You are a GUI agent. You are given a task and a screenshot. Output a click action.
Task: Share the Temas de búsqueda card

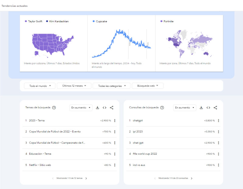[111, 108]
